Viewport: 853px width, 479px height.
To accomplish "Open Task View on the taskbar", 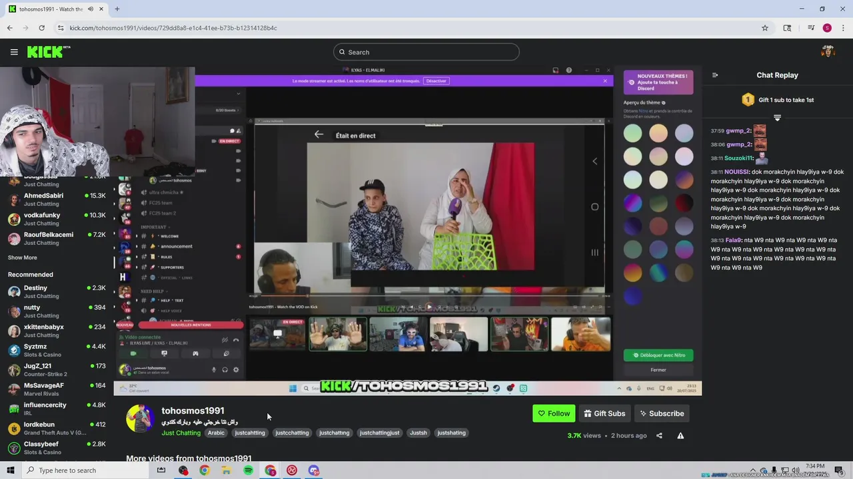I will click(161, 470).
